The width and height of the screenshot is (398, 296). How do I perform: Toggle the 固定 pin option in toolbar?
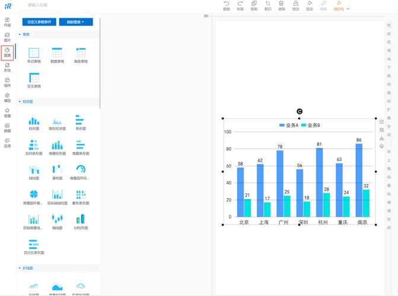click(x=309, y=5)
